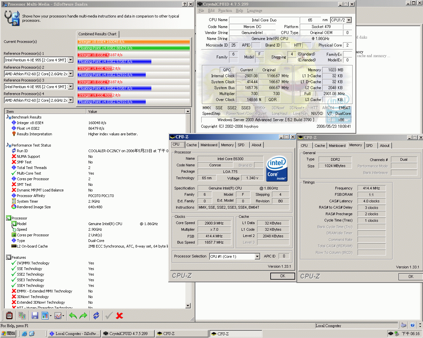Click the copy results icon in Sandra toolbar
Screen dimensions: 423x338
click(x=22, y=316)
